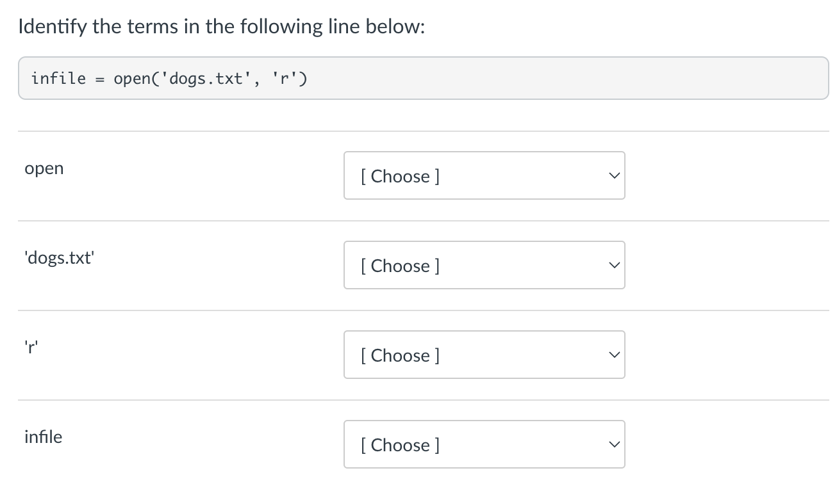Open the dropdown next to 'infile'
This screenshot has height=498, width=837.
[484, 444]
